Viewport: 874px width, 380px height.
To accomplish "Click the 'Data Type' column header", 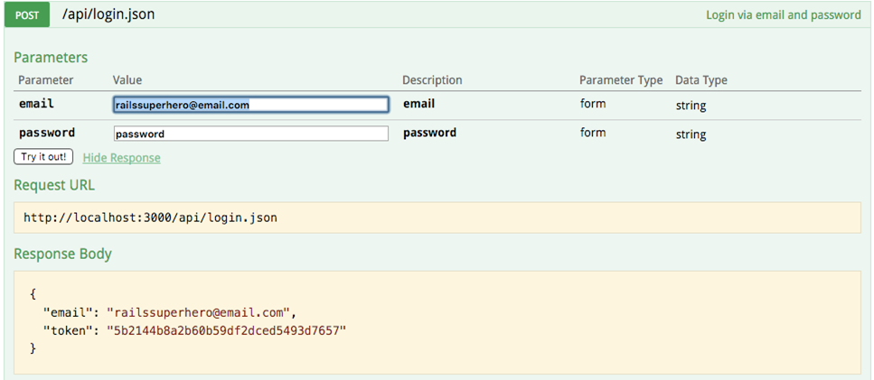I will point(700,80).
